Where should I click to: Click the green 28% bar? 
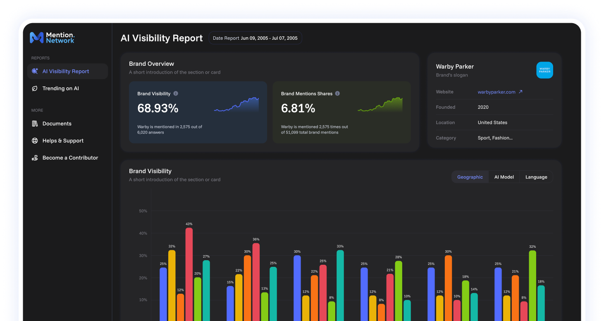(x=399, y=291)
